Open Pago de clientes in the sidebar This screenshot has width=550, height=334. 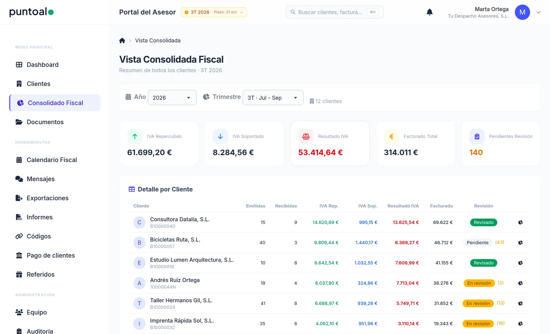55,256
